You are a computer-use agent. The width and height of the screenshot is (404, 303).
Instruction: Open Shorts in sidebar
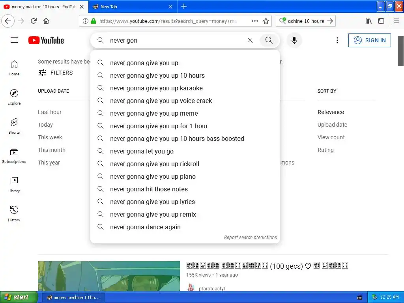pyautogui.click(x=14, y=126)
